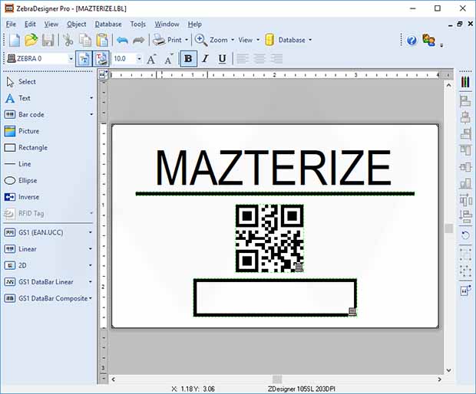The image size is (476, 394).
Task: Undo the last action
Action: 122,40
